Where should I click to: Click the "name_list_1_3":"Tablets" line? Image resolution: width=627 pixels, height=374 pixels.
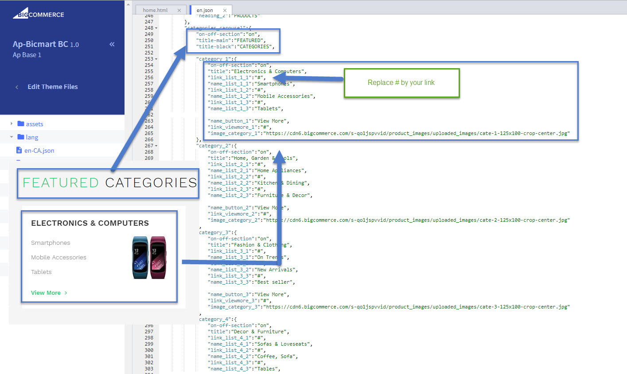[246, 108]
